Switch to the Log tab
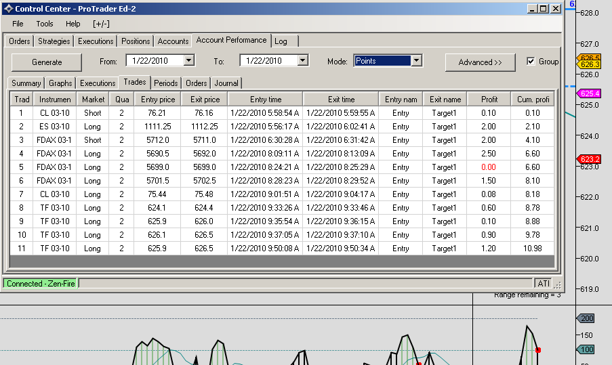The image size is (612, 365). point(285,41)
